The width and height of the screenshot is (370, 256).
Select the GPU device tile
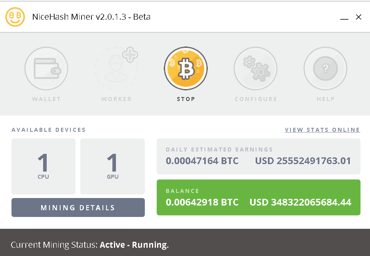[112, 166]
